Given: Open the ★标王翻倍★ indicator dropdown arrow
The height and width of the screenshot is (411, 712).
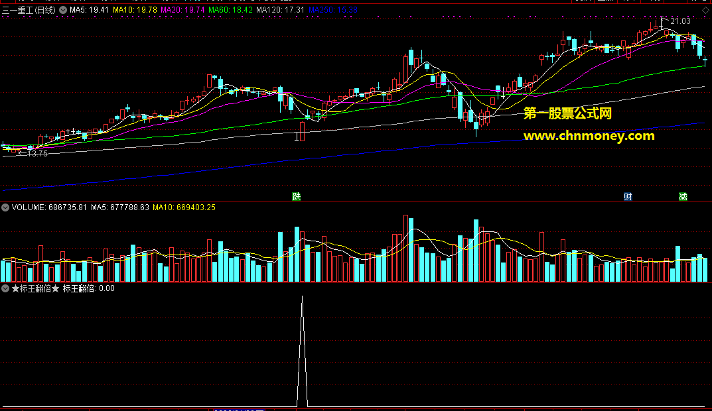Looking at the screenshot, I should tap(5, 288).
